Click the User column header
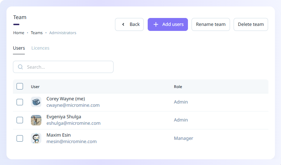Image resolution: width=281 pixels, height=165 pixels. 35,87
